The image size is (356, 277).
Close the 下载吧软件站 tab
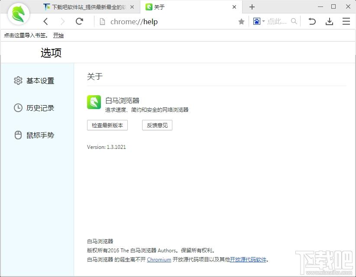132,7
